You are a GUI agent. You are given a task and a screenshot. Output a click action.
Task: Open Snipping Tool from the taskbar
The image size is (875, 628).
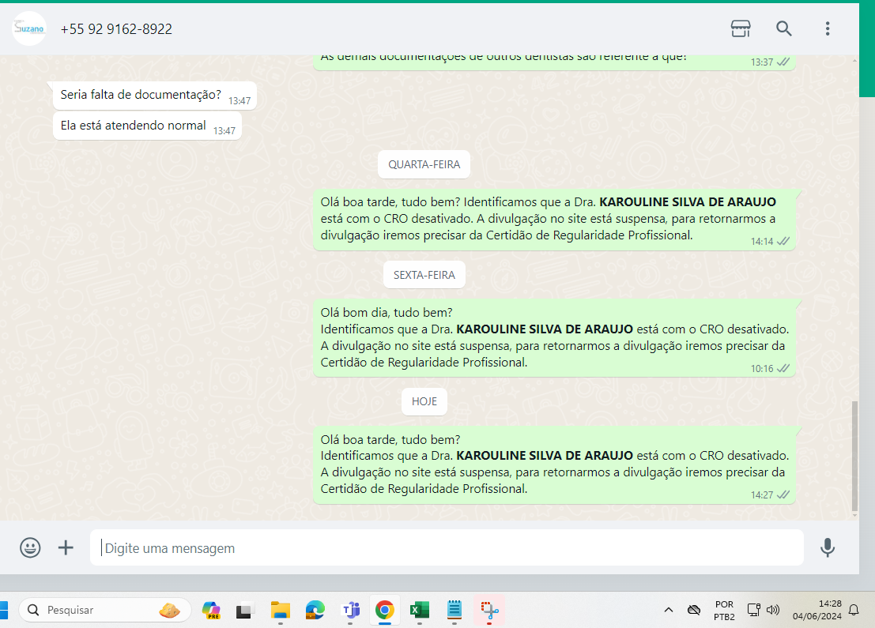(489, 610)
